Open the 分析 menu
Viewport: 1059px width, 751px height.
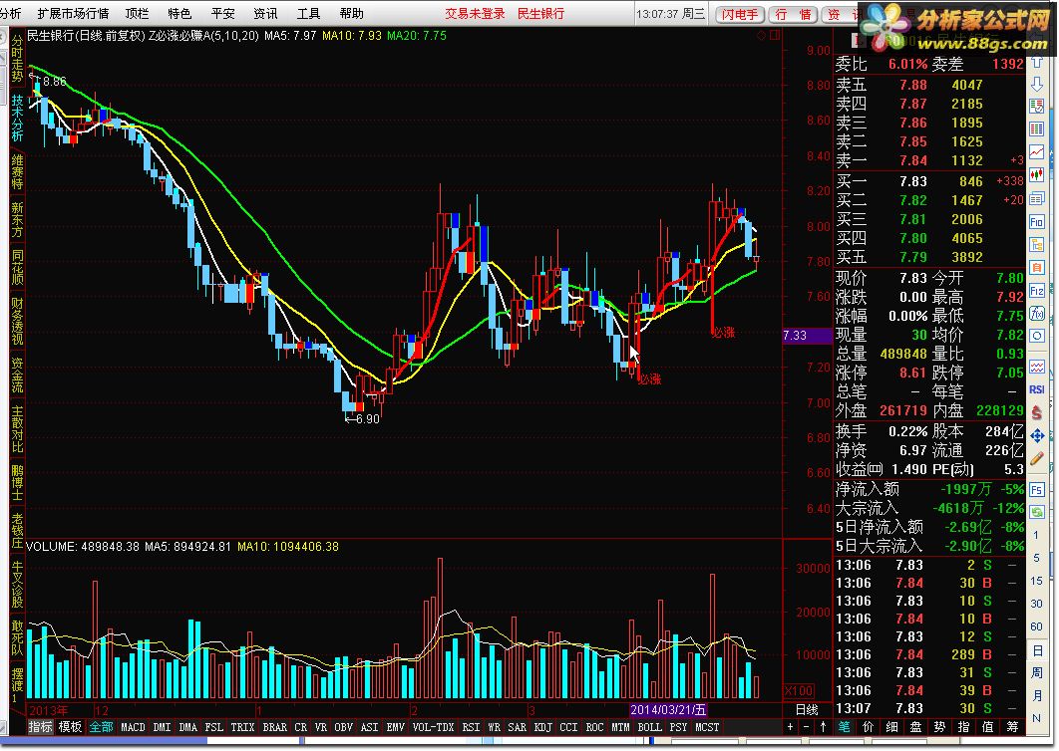pos(10,14)
